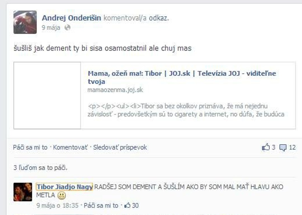Click the thumbs-up icon showing 3 likes
This screenshot has width=302, height=215.
click(266, 147)
